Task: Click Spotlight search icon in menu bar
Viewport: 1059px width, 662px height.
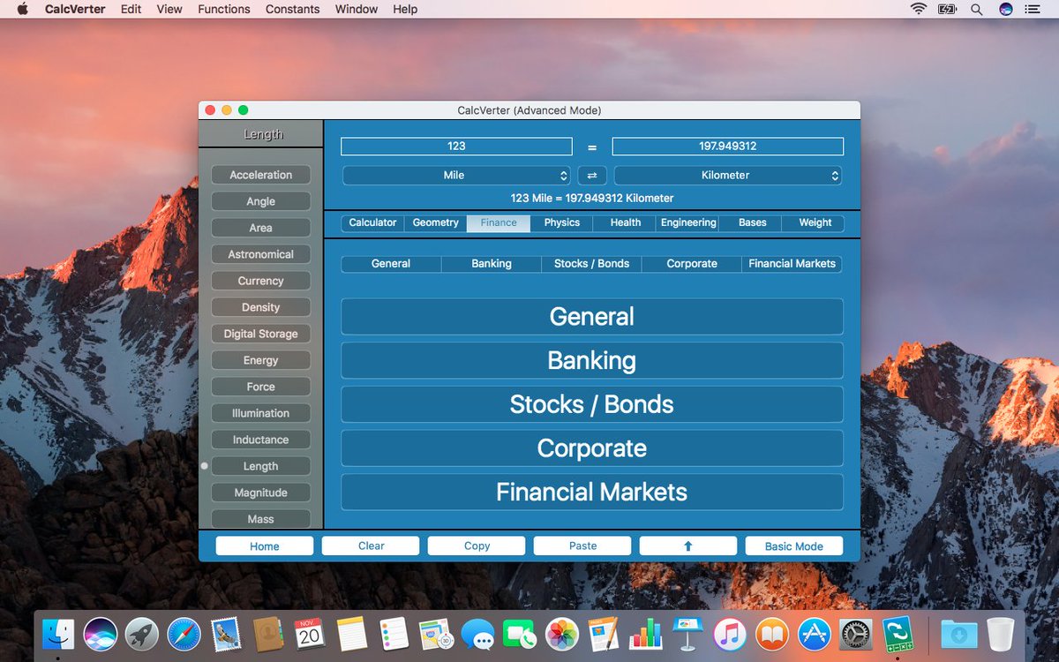Action: coord(976,9)
